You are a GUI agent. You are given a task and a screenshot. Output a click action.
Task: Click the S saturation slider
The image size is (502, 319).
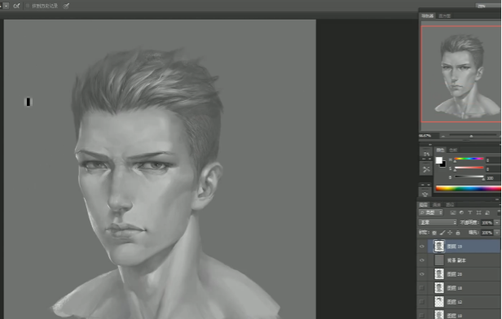469,168
